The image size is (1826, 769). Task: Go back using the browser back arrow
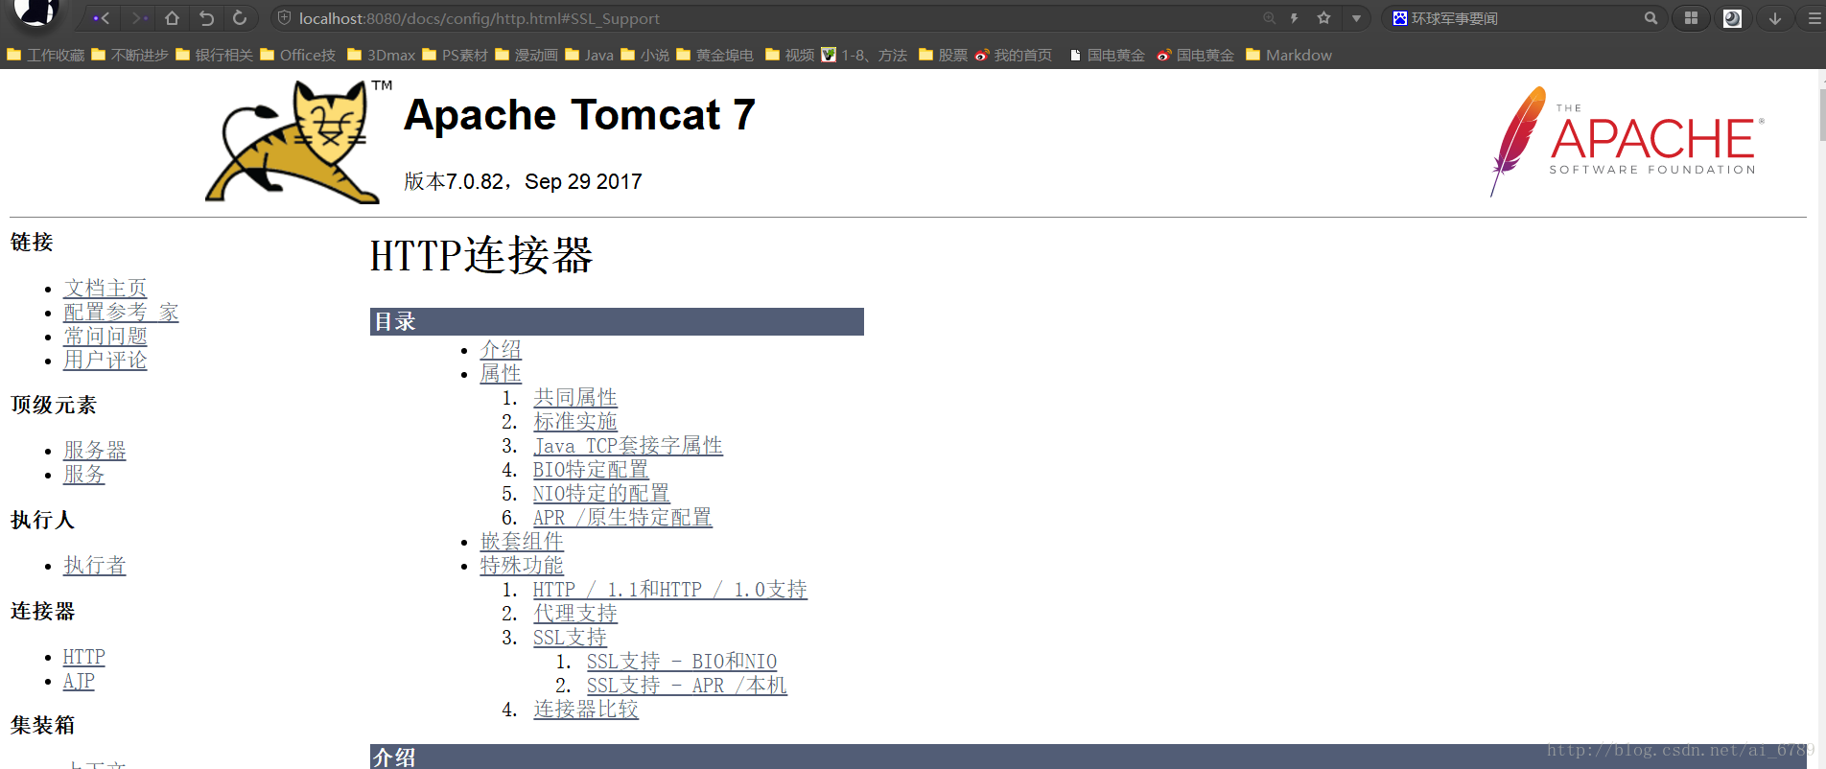tap(102, 18)
